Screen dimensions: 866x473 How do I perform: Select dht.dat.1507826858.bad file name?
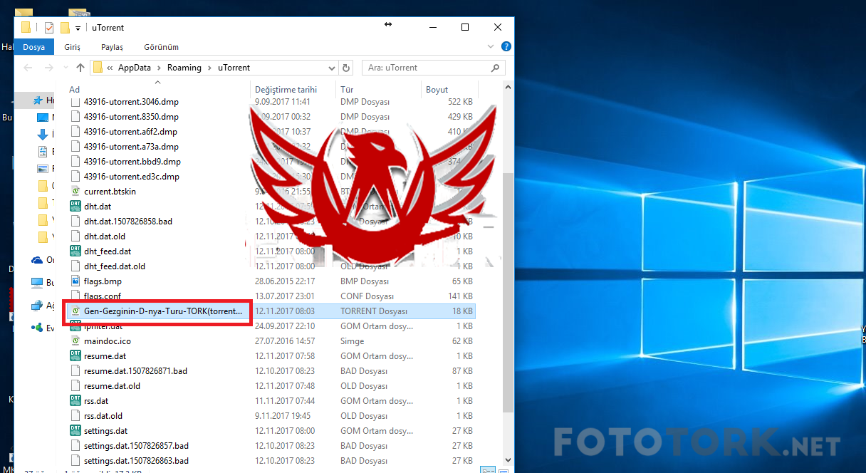127,221
